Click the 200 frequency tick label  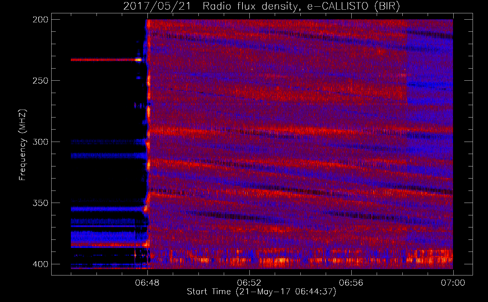coord(40,20)
